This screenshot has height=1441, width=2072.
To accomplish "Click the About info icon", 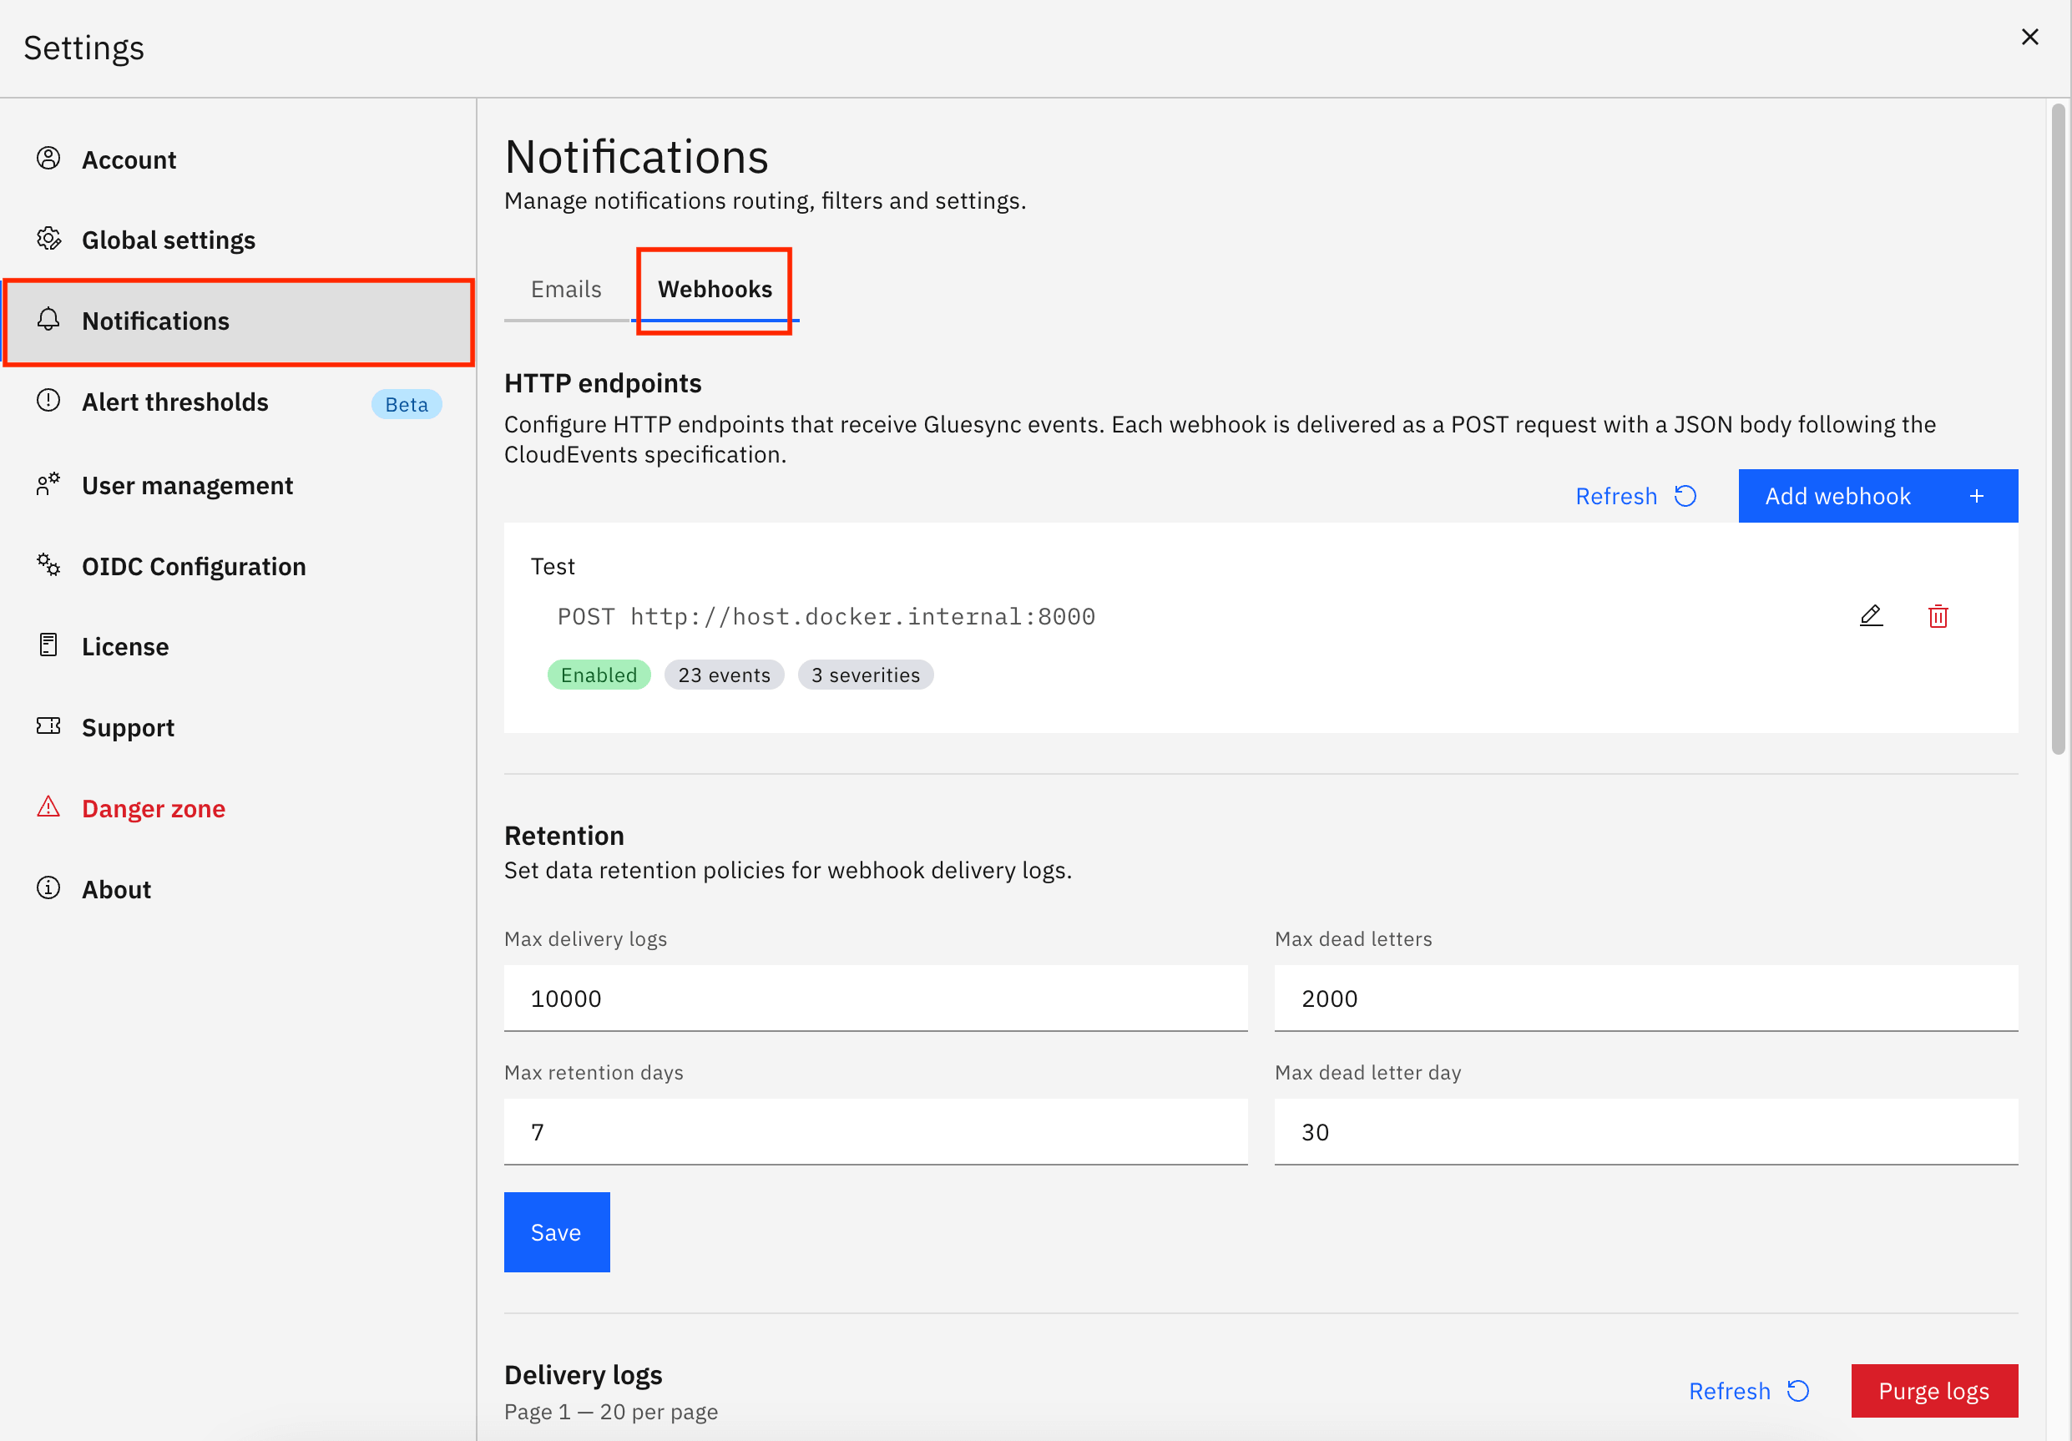I will click(48, 887).
